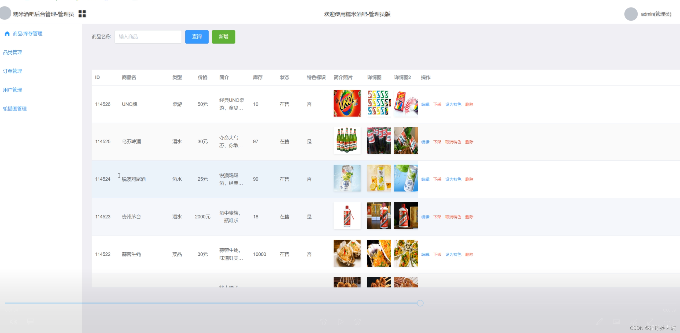The image size is (680, 333).
Task: Click the grid menu icon beside the title
Action: tap(82, 14)
